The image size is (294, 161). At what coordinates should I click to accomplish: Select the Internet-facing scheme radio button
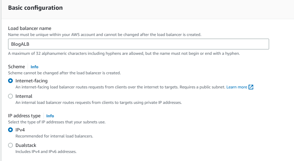[x=10, y=81]
